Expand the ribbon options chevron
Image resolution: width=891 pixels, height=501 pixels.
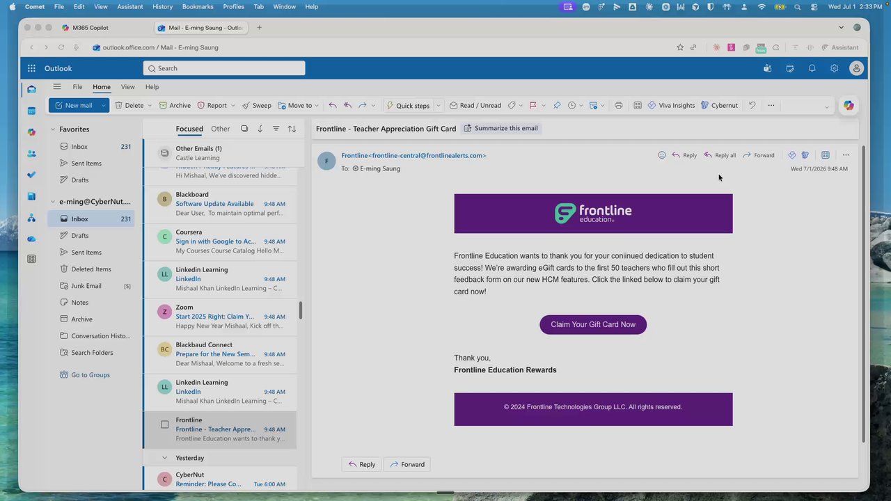pyautogui.click(x=827, y=107)
